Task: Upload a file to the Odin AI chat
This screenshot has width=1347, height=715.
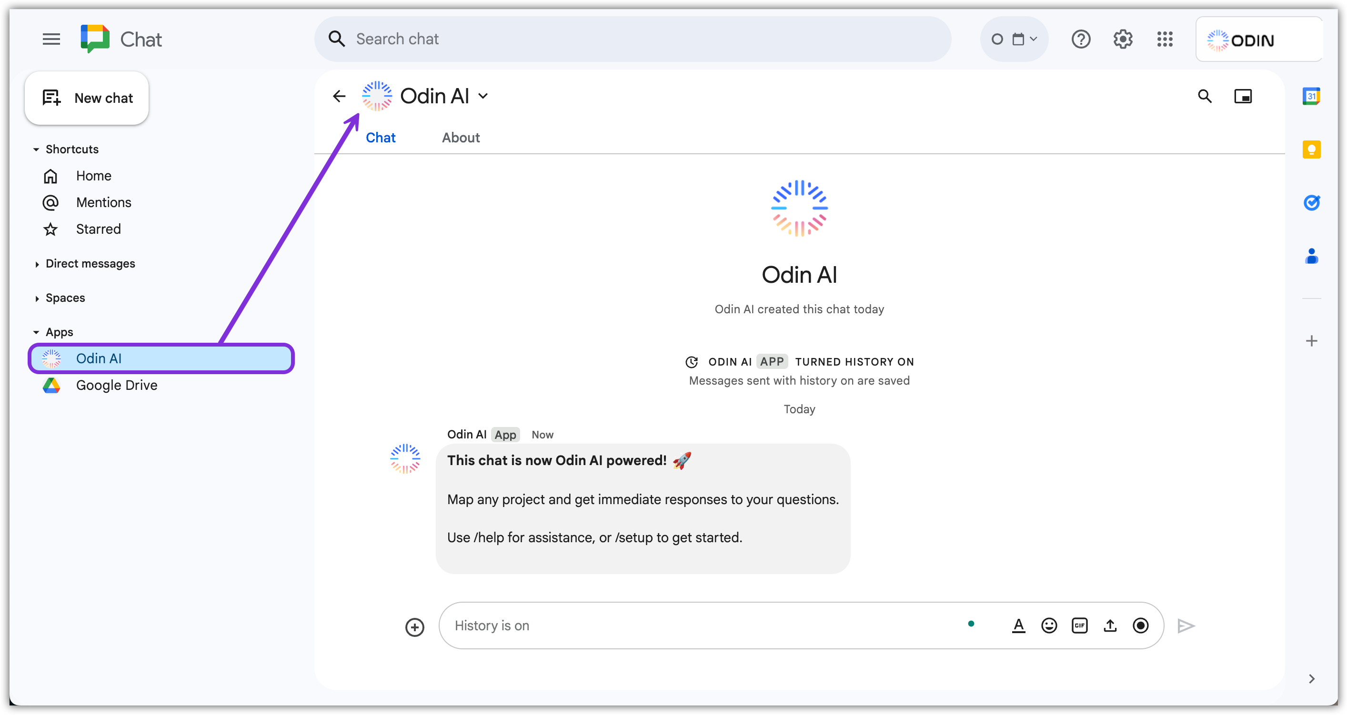Action: tap(1110, 625)
